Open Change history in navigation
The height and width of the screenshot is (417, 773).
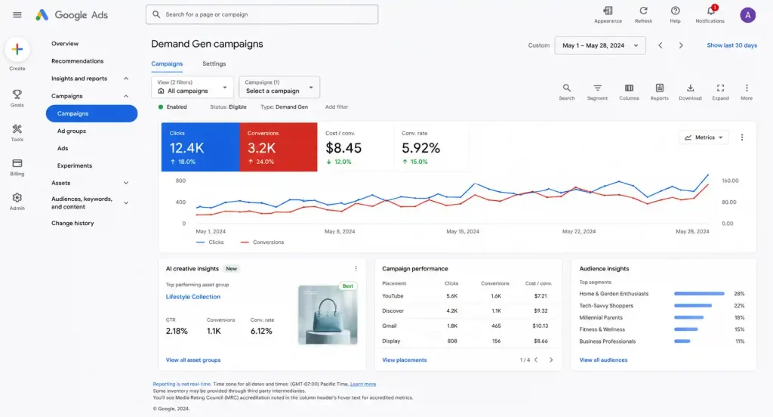click(72, 223)
